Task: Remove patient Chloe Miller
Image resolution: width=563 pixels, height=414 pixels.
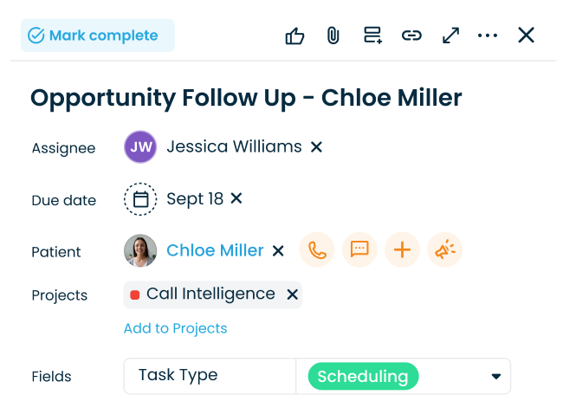Action: (x=278, y=251)
